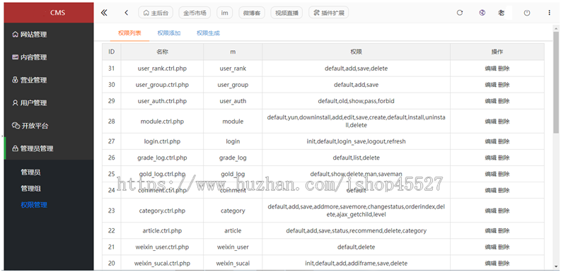Delete the article.ctrl.php row

(504, 230)
